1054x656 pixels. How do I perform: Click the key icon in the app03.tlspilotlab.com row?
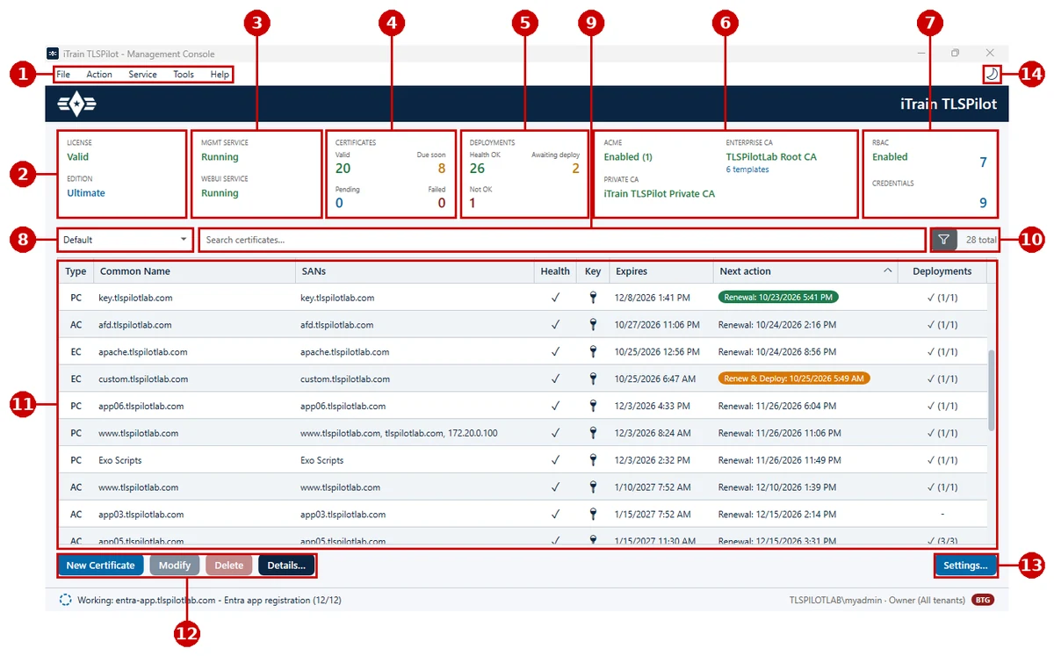[x=593, y=515]
